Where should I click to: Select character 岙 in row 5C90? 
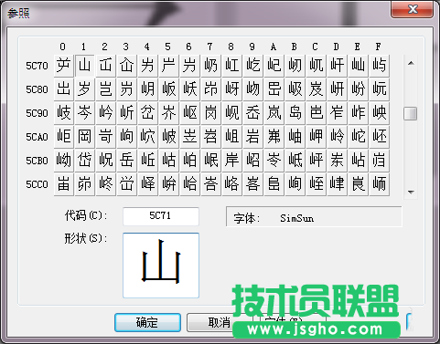252,113
